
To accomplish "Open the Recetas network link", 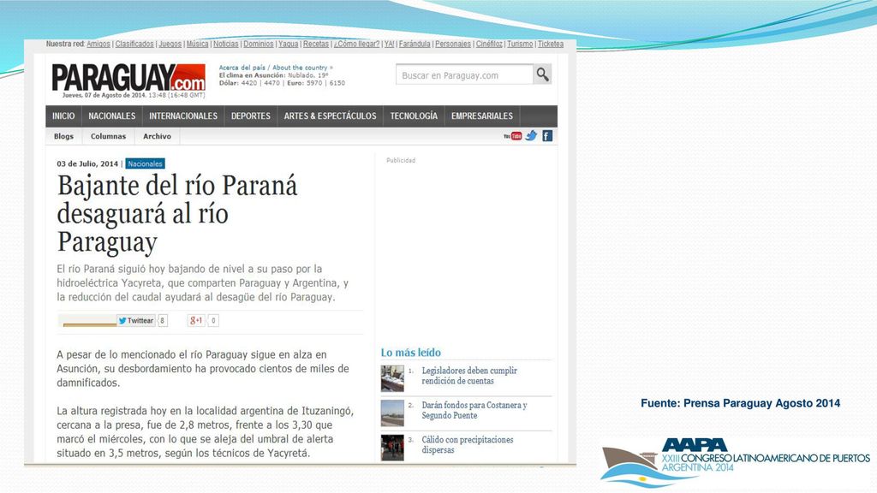I will (x=316, y=44).
